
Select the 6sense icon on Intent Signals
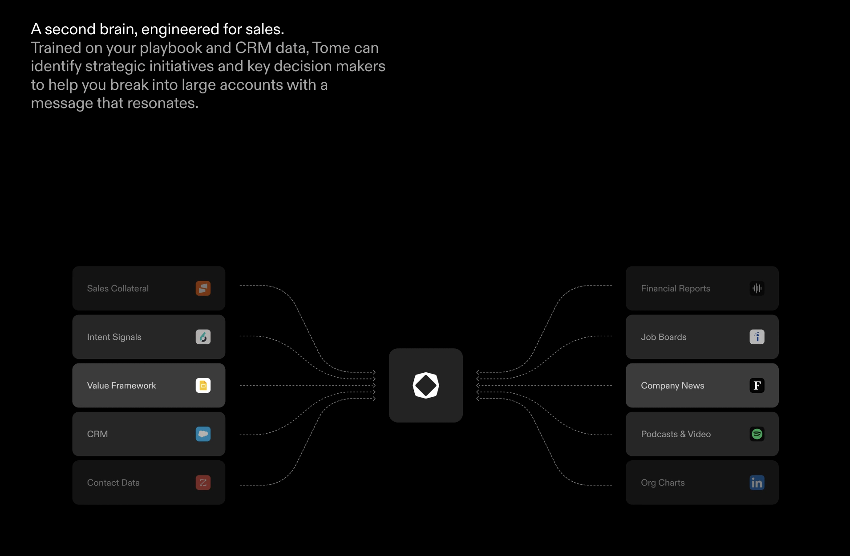point(203,337)
